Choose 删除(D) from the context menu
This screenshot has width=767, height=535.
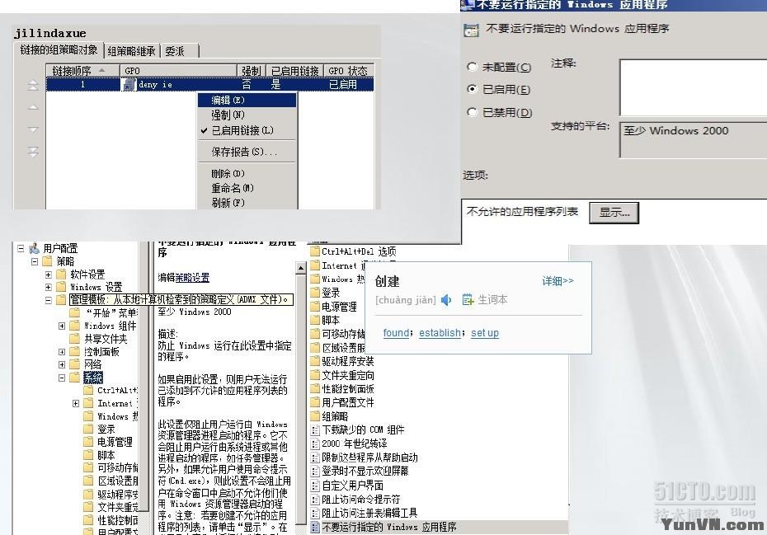coord(247,174)
